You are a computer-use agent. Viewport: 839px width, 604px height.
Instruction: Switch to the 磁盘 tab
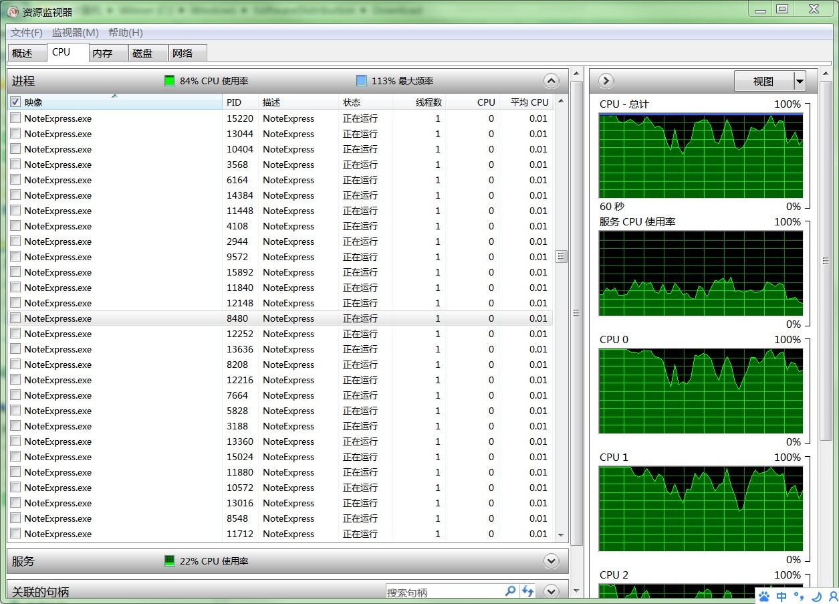coord(148,53)
